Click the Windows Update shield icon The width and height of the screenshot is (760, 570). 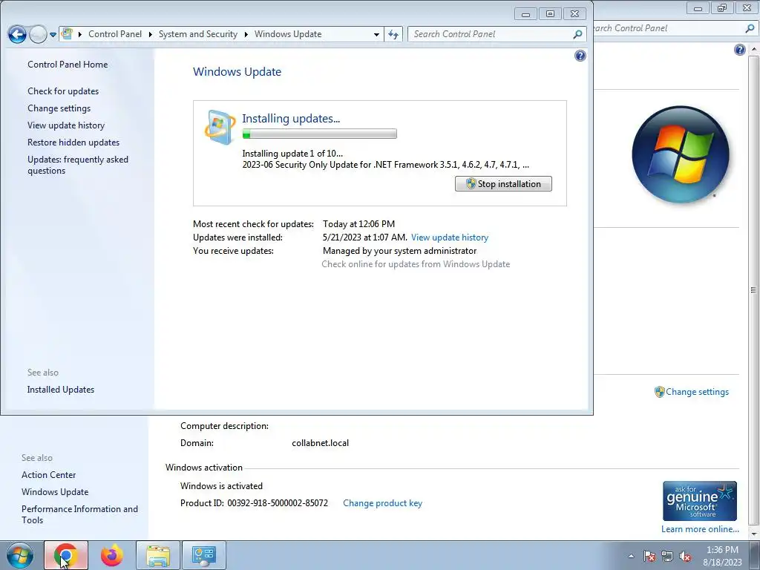coord(220,127)
